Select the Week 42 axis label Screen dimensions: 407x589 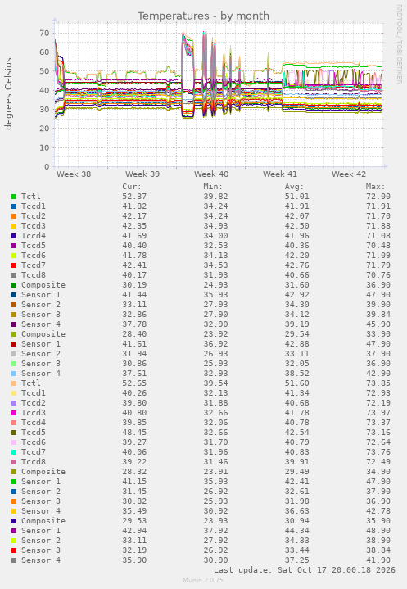[x=348, y=174]
